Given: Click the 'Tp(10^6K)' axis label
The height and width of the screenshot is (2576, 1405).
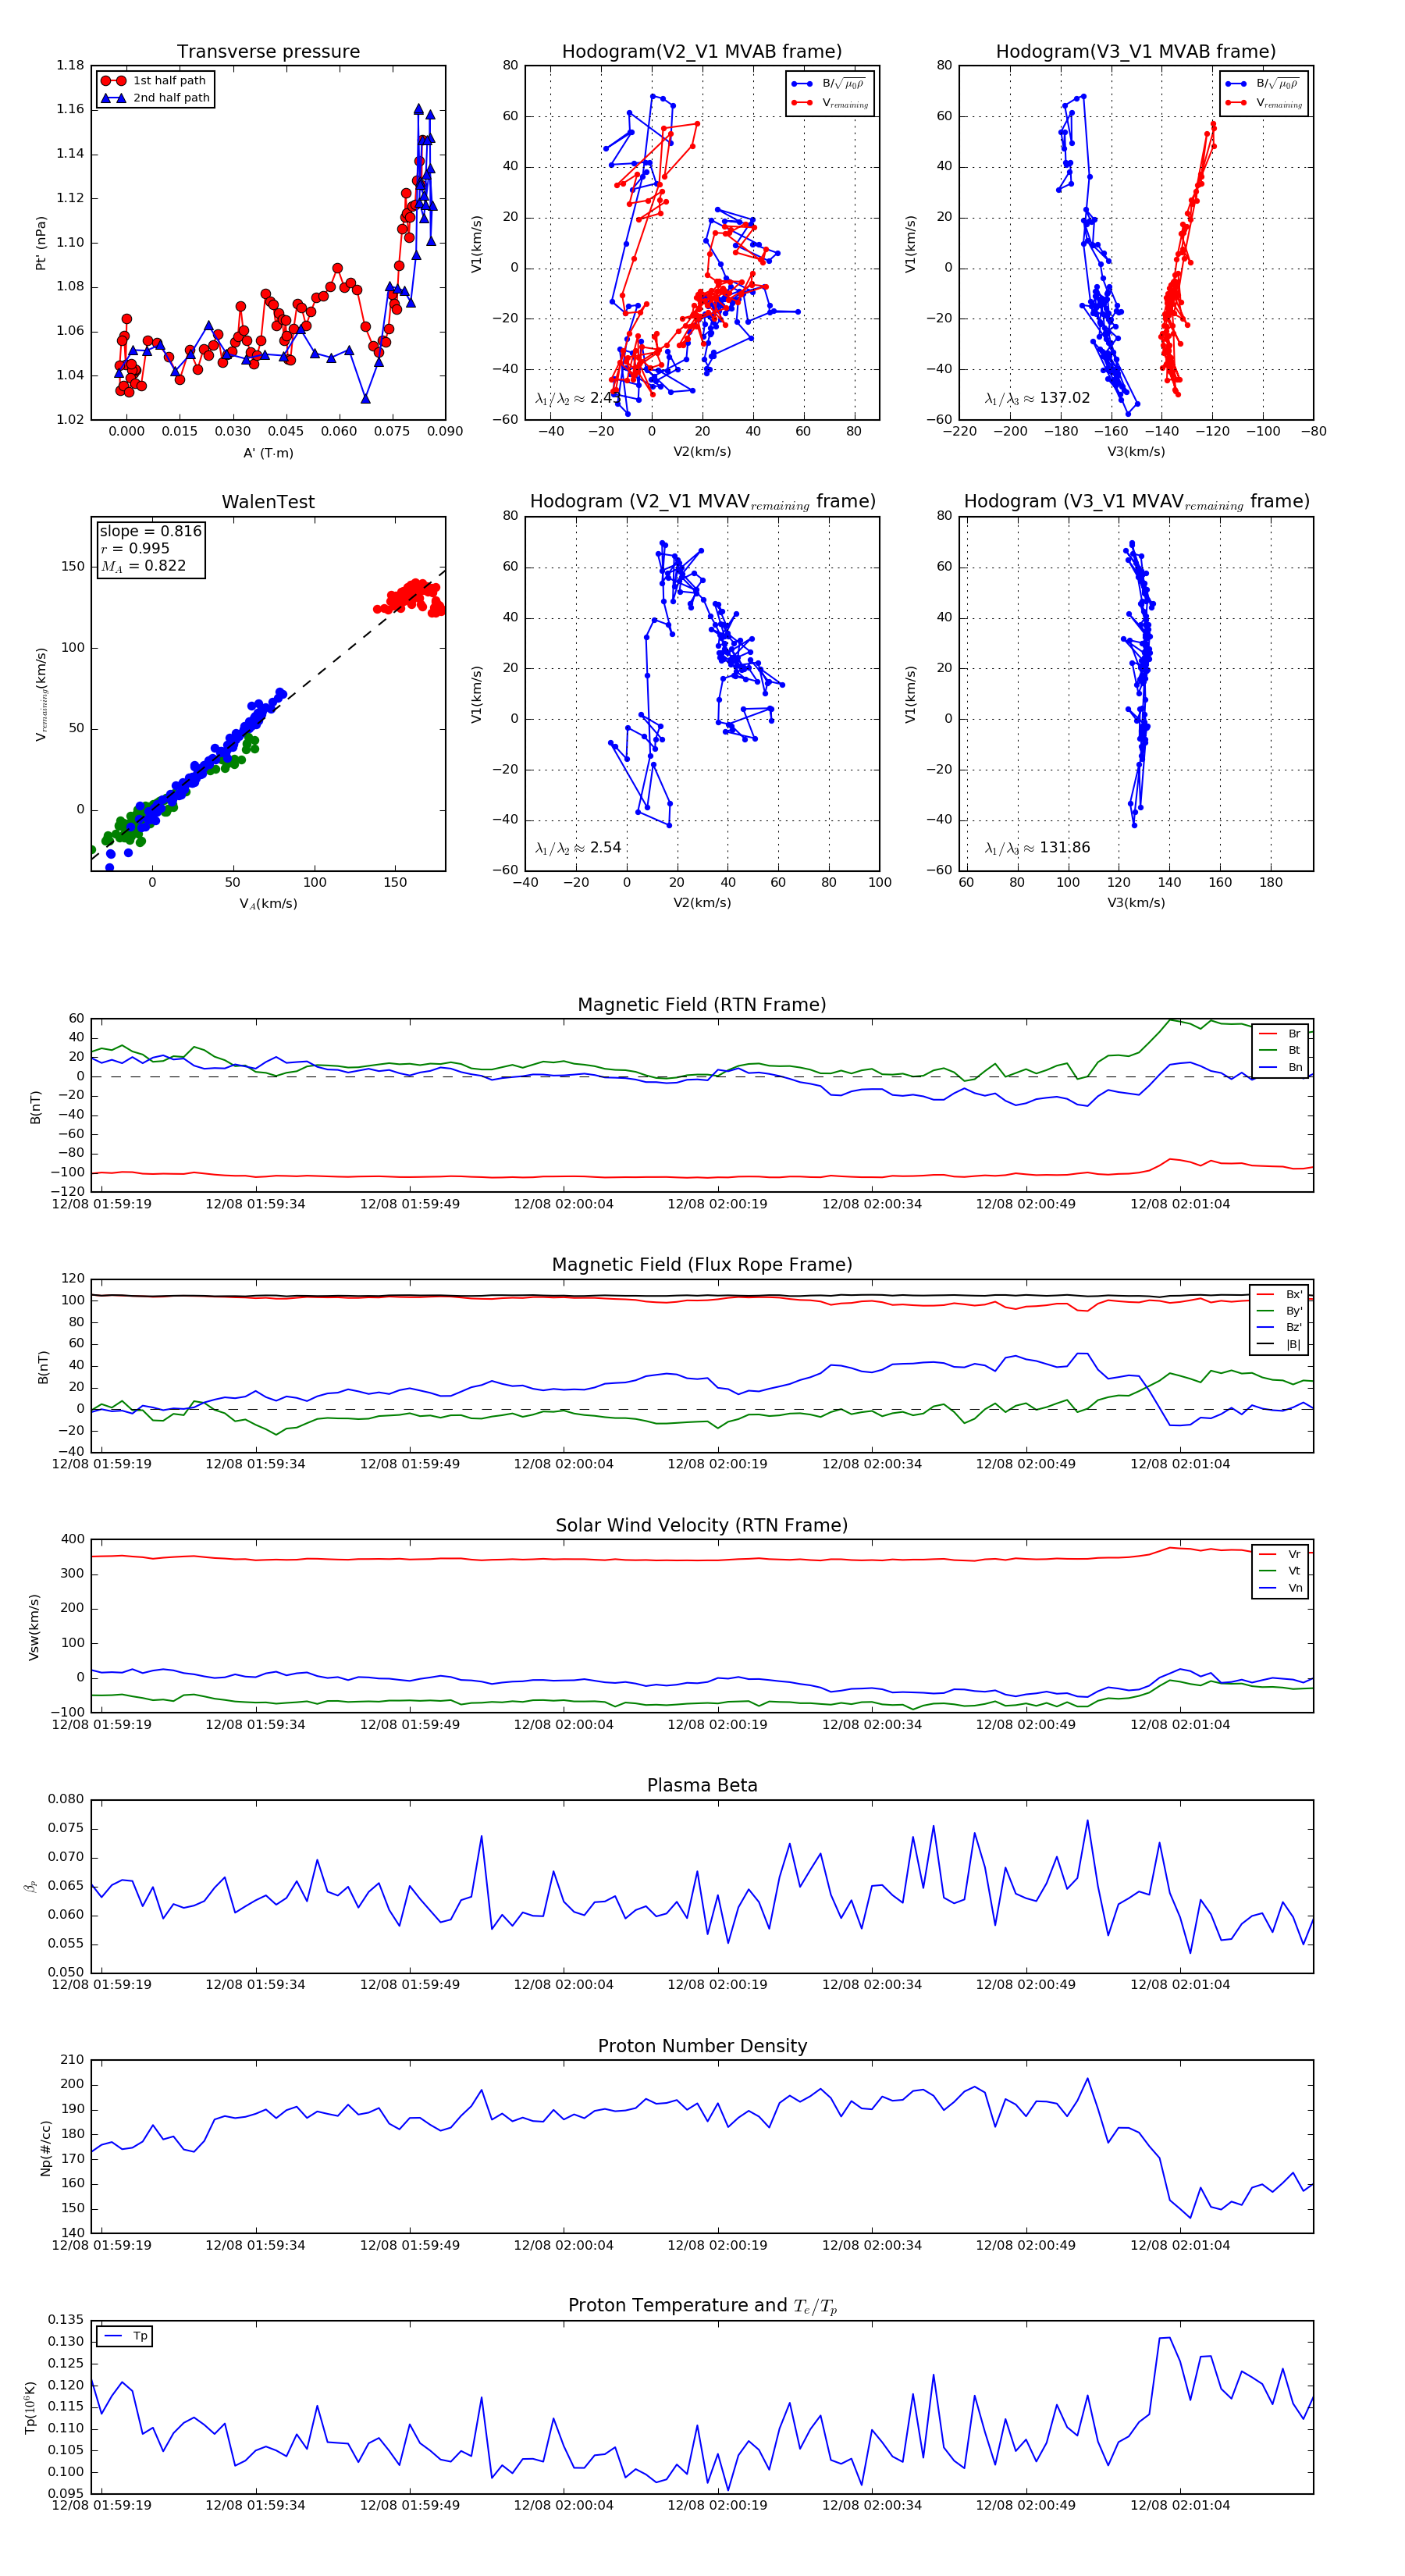Looking at the screenshot, I should pyautogui.click(x=30, y=2407).
